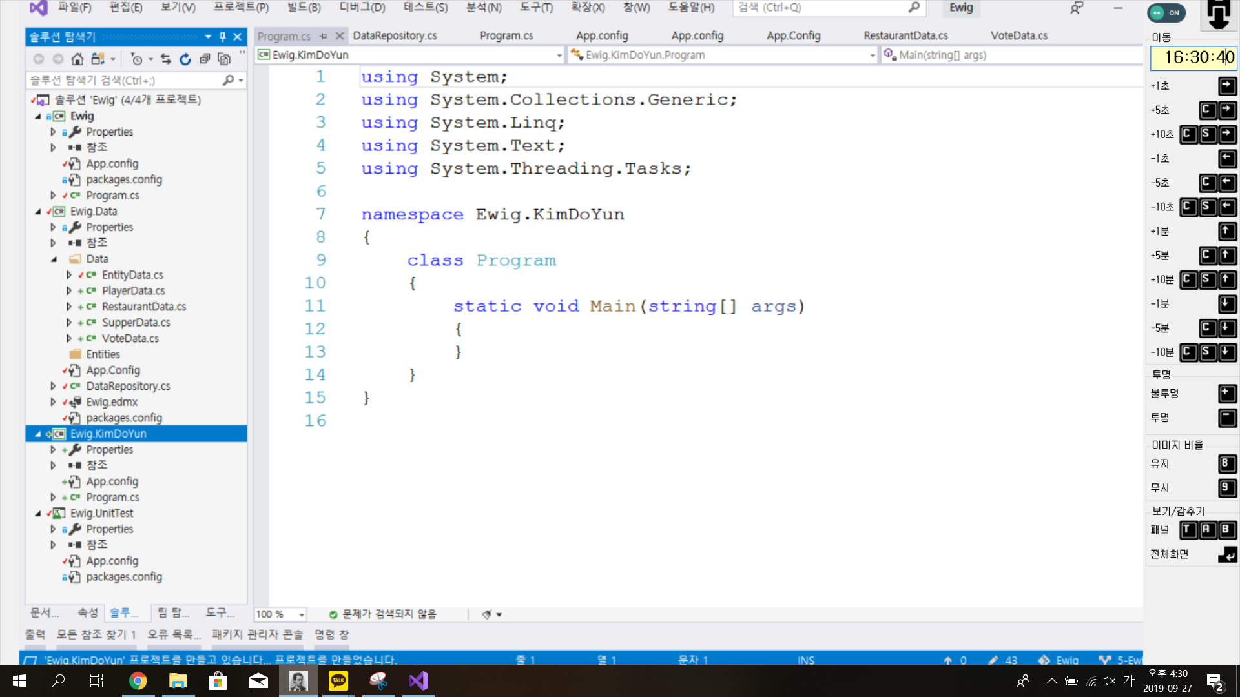Click the live share icon near search

point(1077,8)
